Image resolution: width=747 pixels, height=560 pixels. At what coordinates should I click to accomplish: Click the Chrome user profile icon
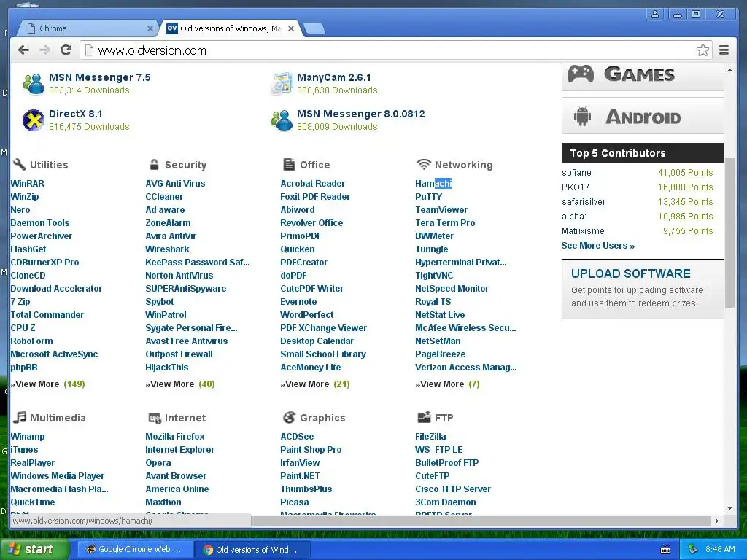click(x=655, y=14)
